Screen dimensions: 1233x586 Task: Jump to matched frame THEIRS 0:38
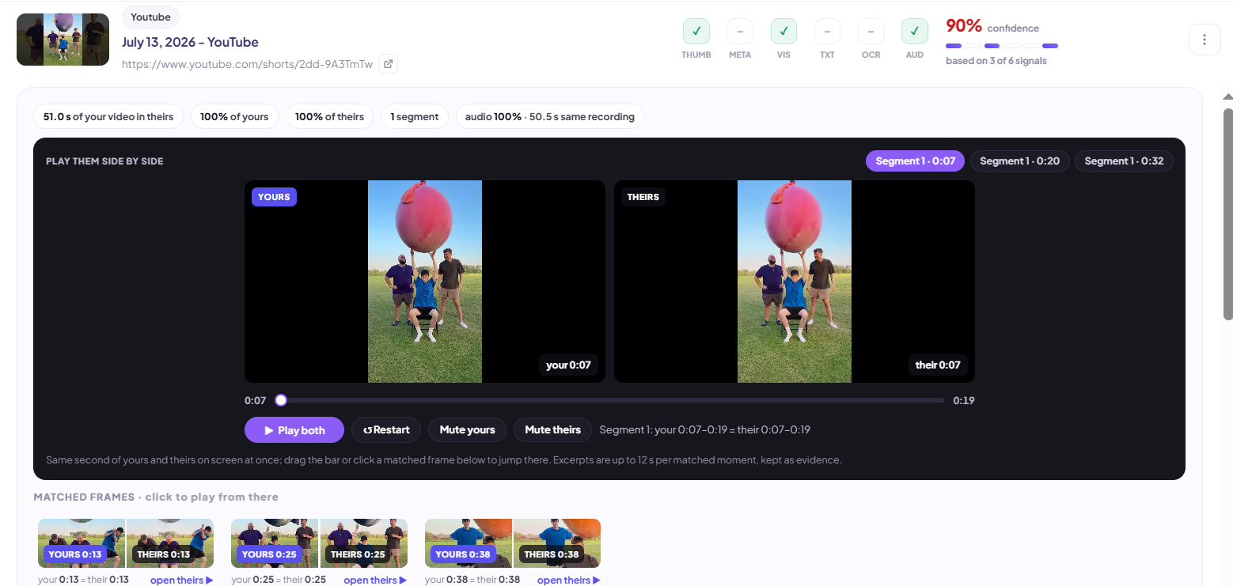click(557, 543)
